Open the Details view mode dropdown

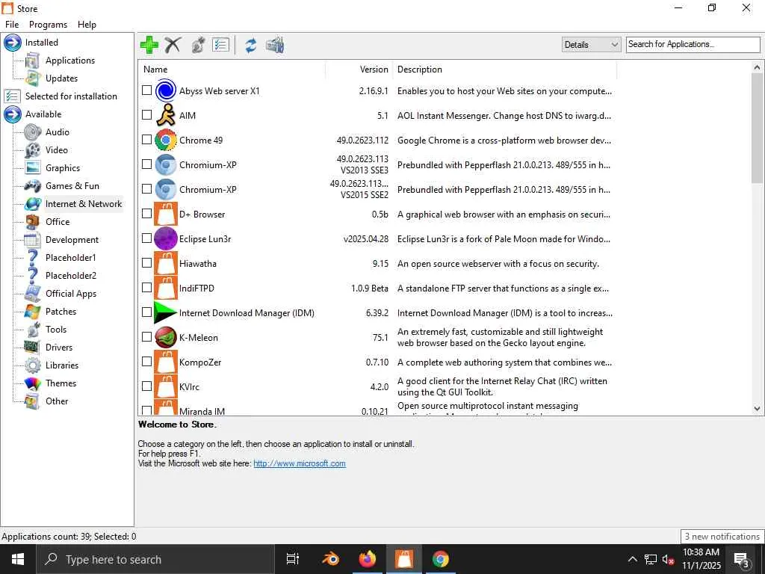(592, 44)
